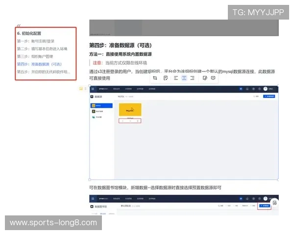Click the floating history icon at lower right

(x=275, y=203)
